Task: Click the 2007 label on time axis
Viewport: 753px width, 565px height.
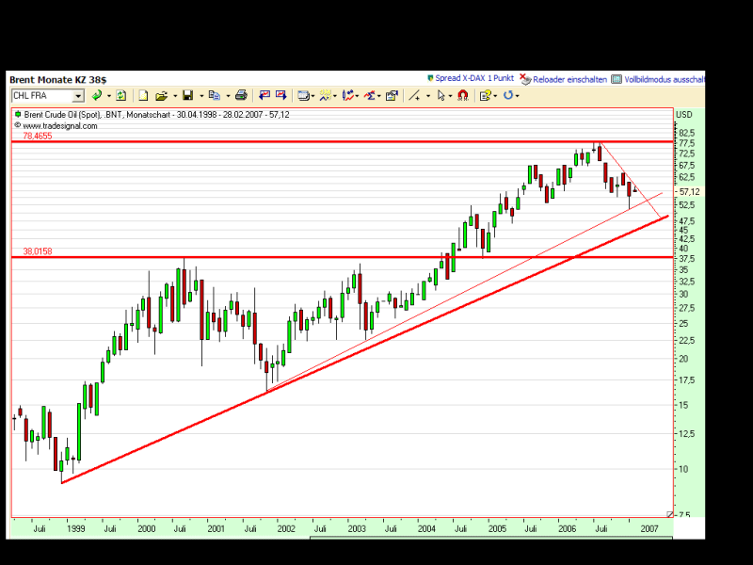Action: [649, 529]
